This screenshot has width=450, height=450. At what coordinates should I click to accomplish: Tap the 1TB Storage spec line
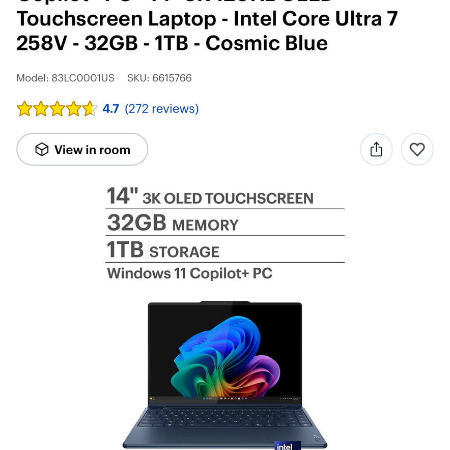[163, 249]
